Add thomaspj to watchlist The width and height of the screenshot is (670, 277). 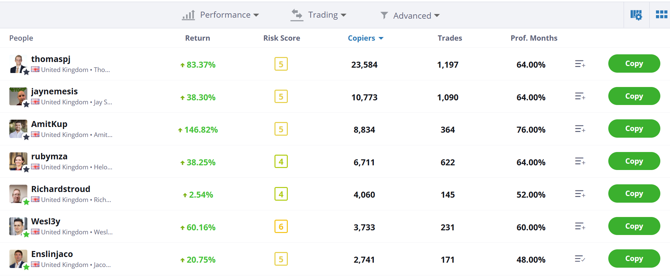coord(580,64)
